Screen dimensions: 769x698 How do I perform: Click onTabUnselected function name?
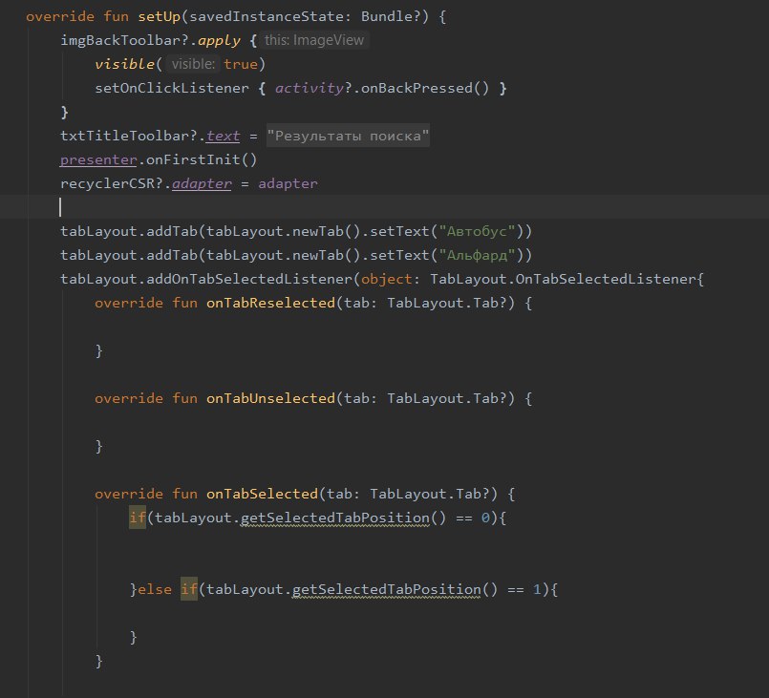pyautogui.click(x=270, y=398)
